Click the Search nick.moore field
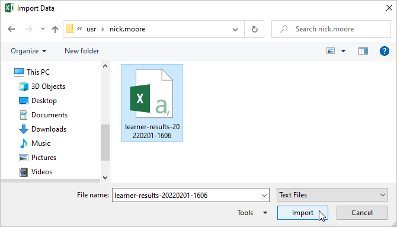 (x=331, y=29)
